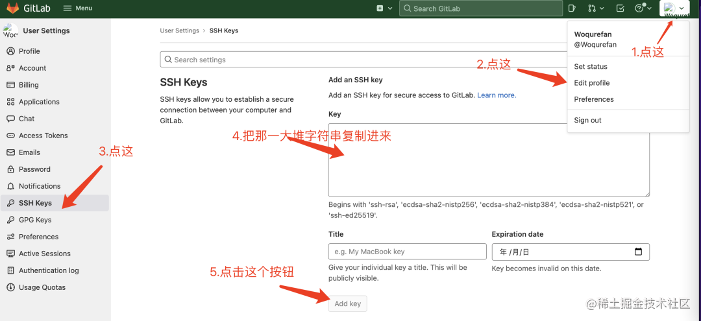Click the magnifier icon in Search GitLab
Screen dimensions: 701x321
click(x=407, y=8)
